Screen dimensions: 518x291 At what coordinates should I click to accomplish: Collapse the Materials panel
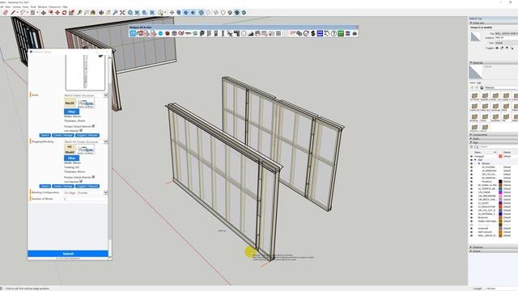coord(471,62)
